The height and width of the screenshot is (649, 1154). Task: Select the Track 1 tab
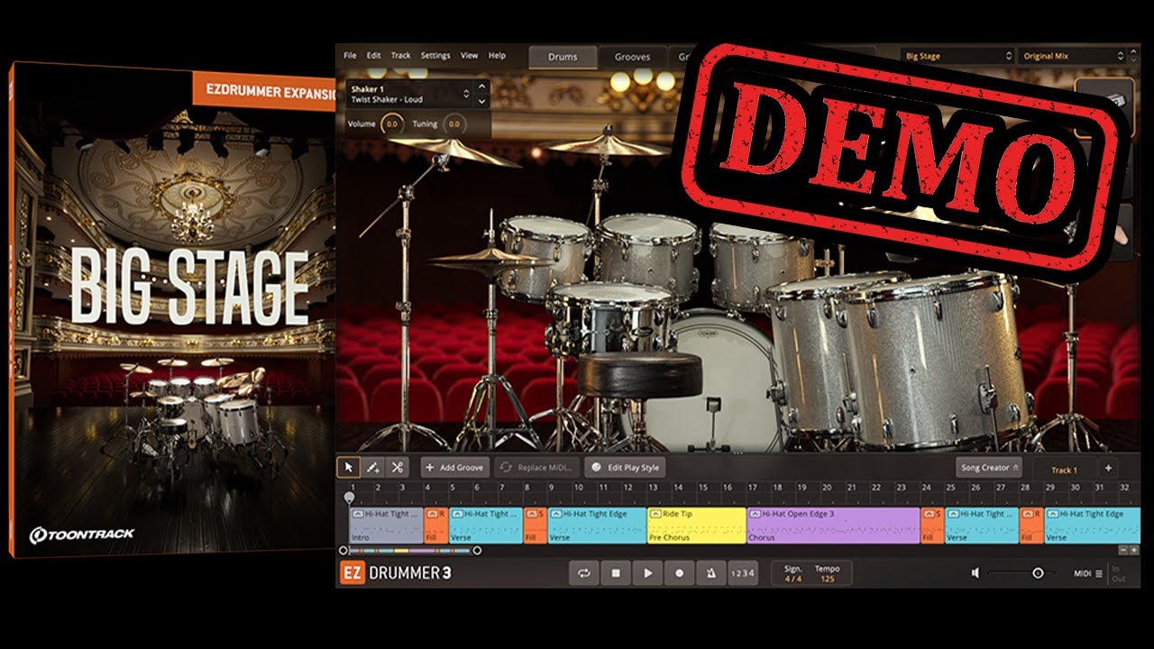(x=1064, y=470)
